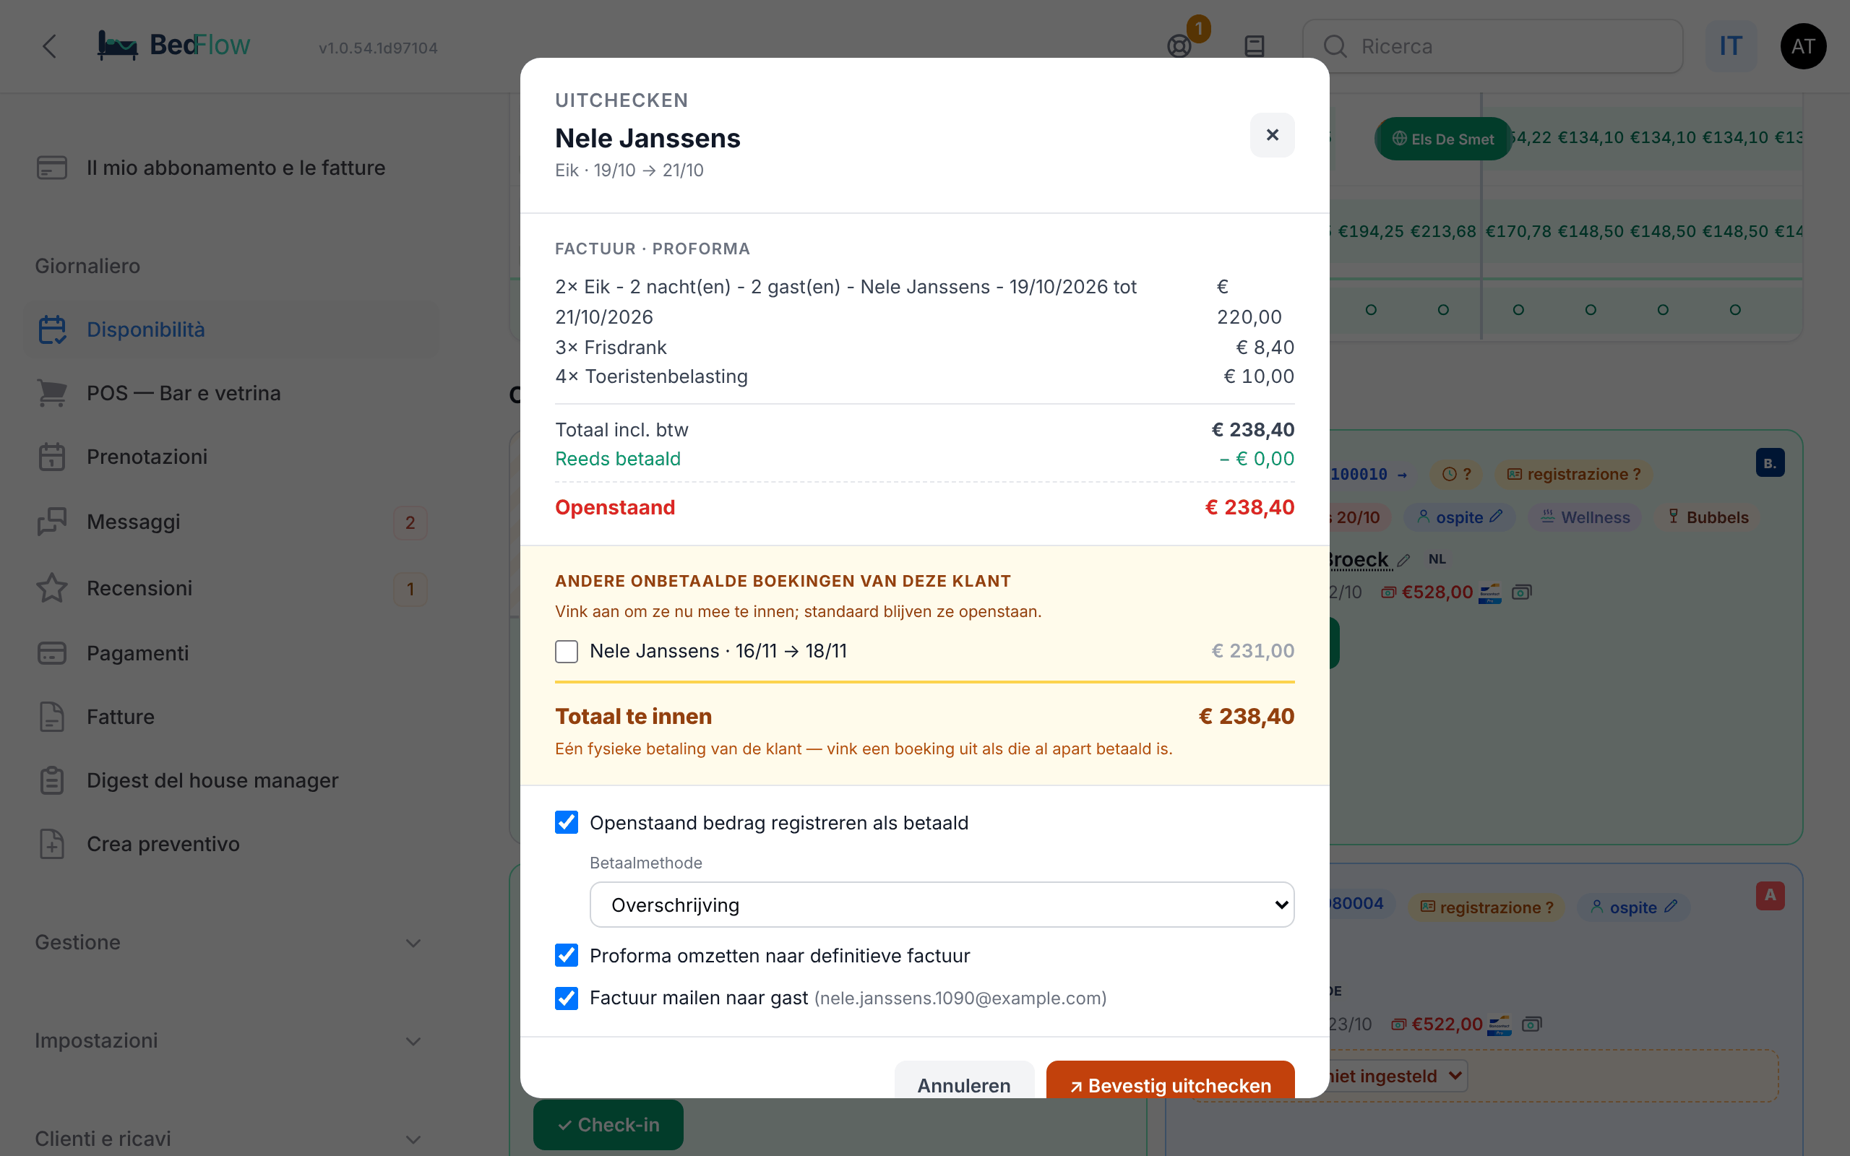Click the Bubbels tag on booking card
Viewport: 1850px width, 1156px height.
[x=1709, y=517]
